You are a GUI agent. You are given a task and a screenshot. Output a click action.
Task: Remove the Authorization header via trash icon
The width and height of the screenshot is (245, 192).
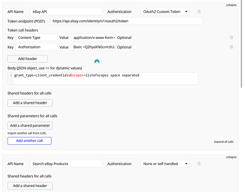coord(231,47)
